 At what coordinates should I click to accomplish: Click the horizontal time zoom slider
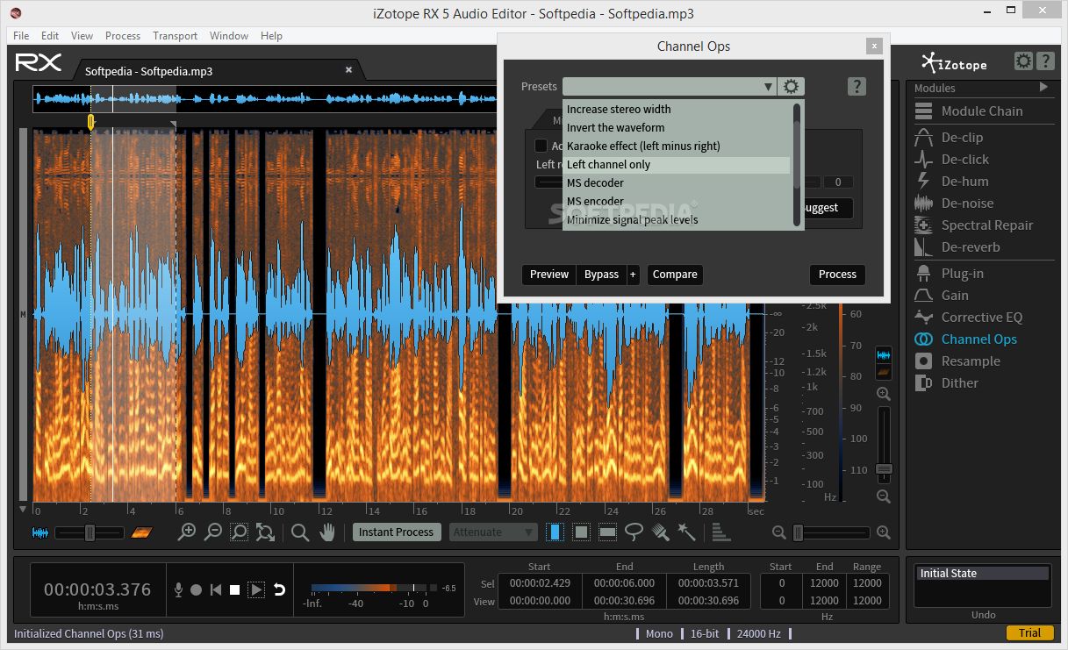pyautogui.click(x=830, y=532)
